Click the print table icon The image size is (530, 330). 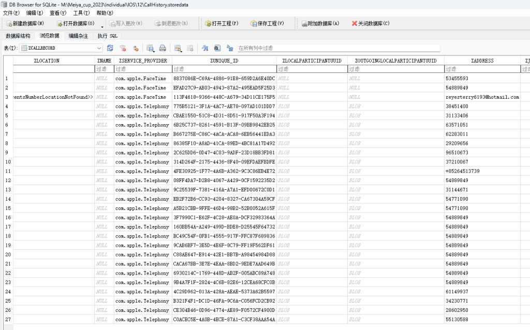(x=163, y=48)
